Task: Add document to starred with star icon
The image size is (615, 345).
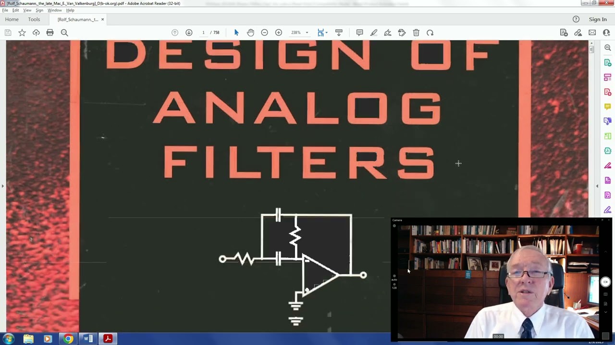Action: [22, 33]
